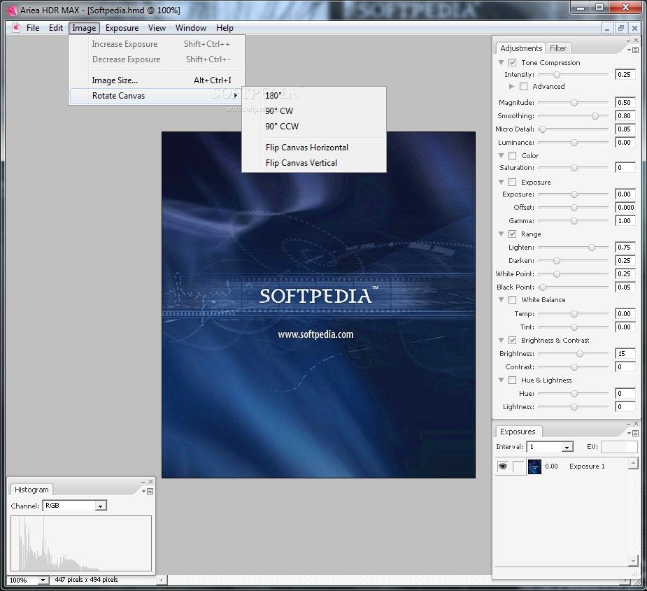
Task: Collapse the Brightness & Contrast section
Action: pyautogui.click(x=502, y=340)
